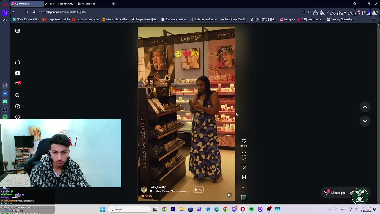Follow insta_familly1 with Suivre button
The height and width of the screenshot is (214, 380).
(198, 190)
